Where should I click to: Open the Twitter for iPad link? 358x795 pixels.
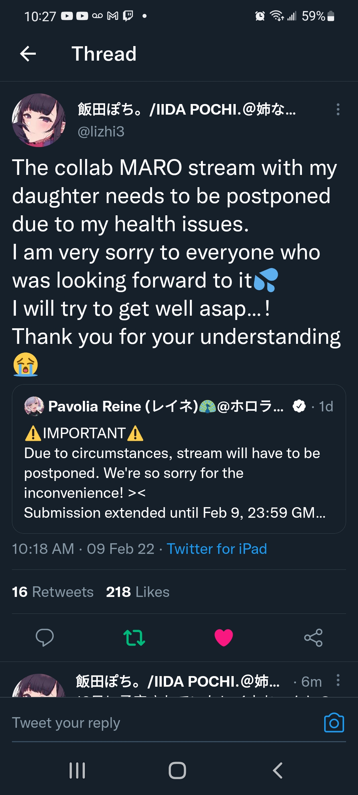tap(216, 549)
